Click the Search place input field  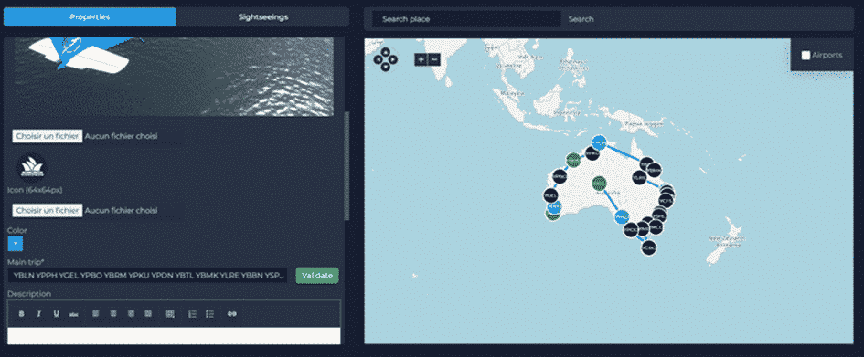[466, 18]
